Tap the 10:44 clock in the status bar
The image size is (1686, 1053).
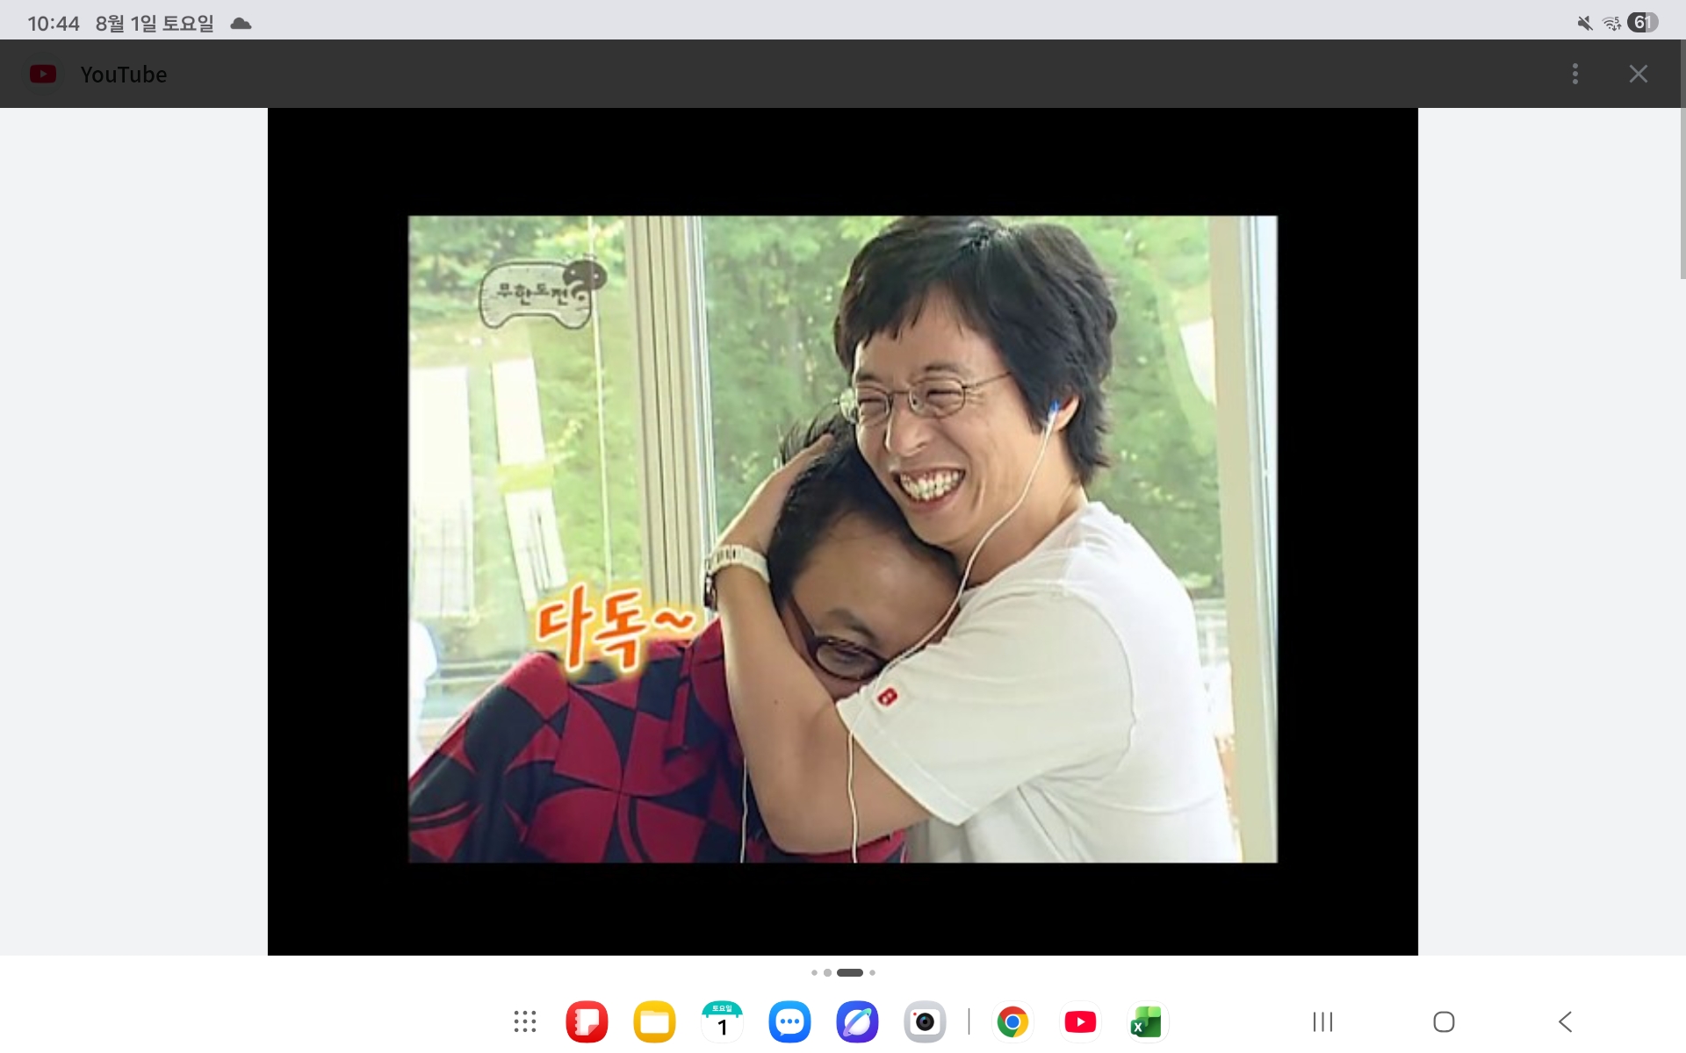(54, 24)
